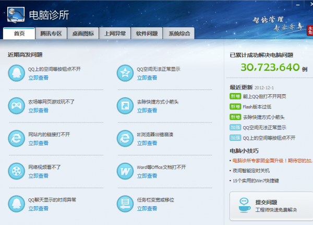313x225 pixels.
Task: Click the QQ icon for 聊天显示的时间异常
Action: 17,204
